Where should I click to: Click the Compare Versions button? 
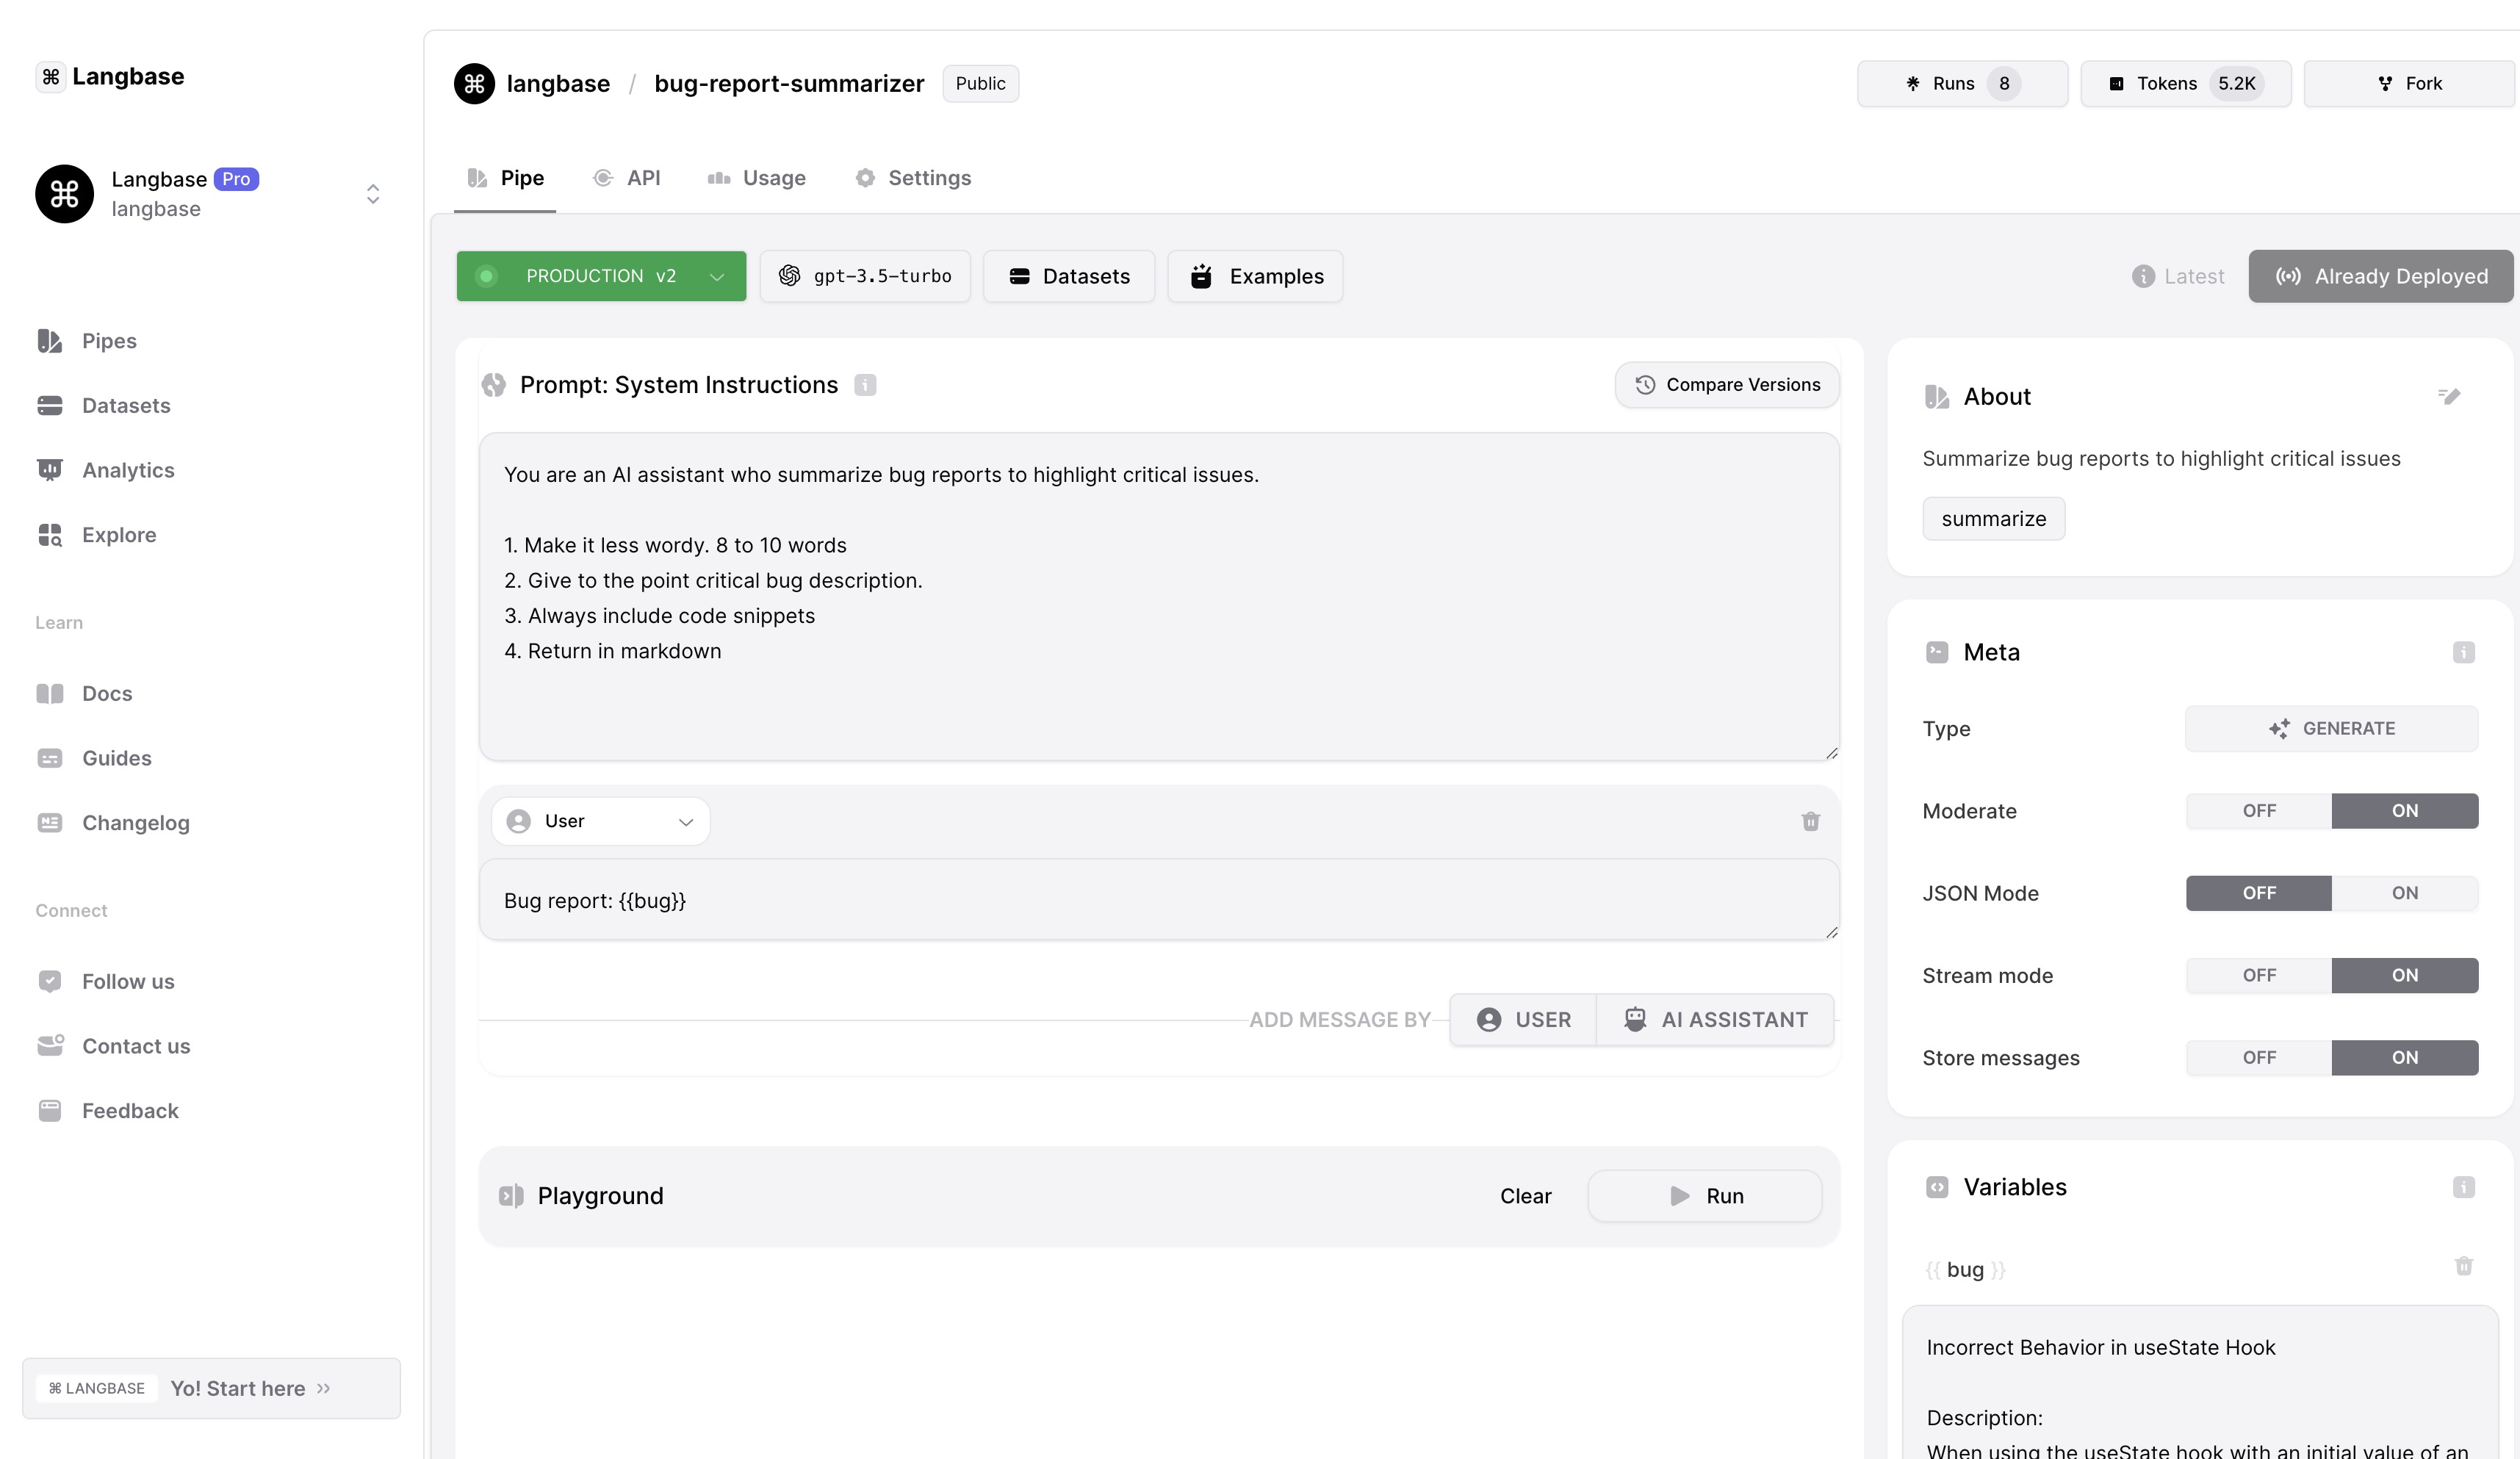[1726, 385]
